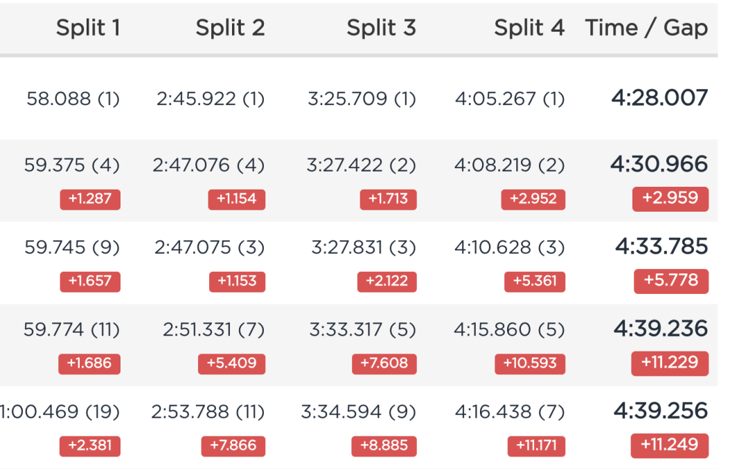Click the +1.154 Split 2 gap badge

[x=236, y=200]
